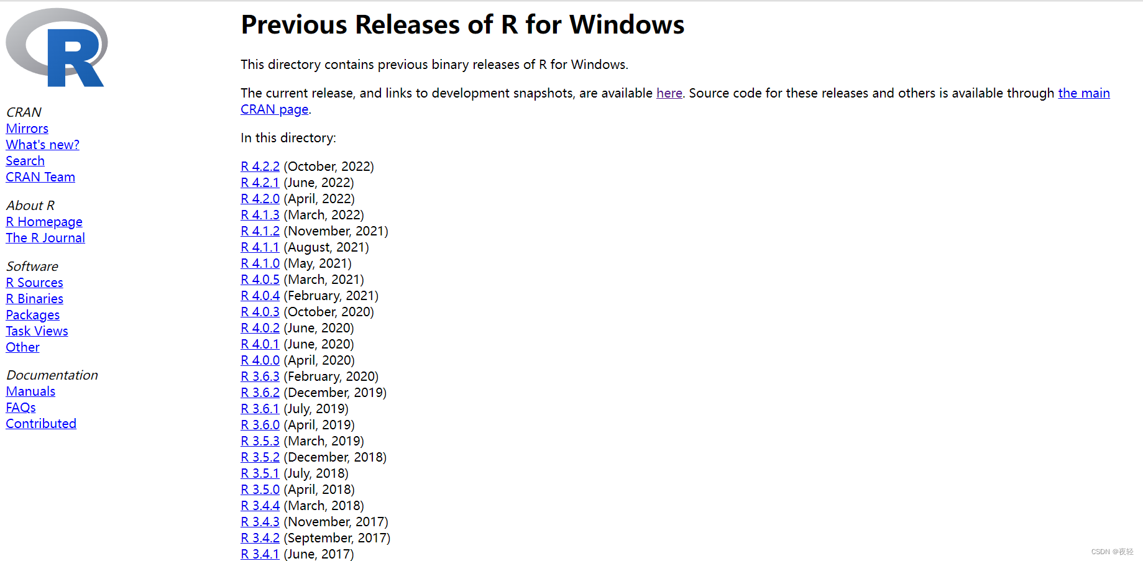Image resolution: width=1143 pixels, height=561 pixels.
Task: Open Task Views link
Action: coord(37,331)
